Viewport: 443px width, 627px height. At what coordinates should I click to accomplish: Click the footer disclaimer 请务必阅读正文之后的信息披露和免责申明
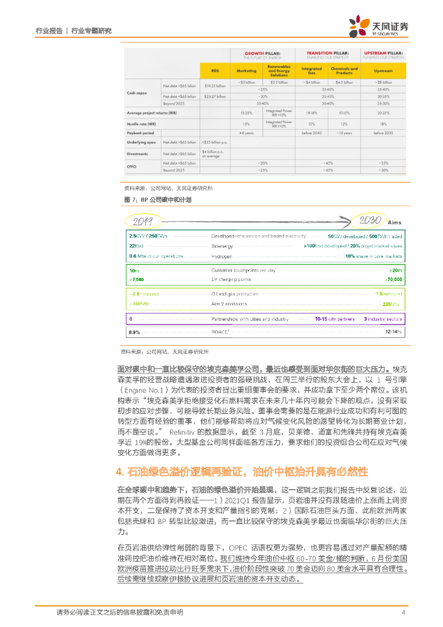pos(120,612)
